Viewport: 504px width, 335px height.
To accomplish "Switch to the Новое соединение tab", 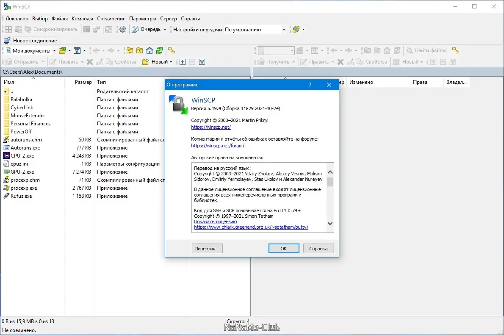I will [x=31, y=41].
